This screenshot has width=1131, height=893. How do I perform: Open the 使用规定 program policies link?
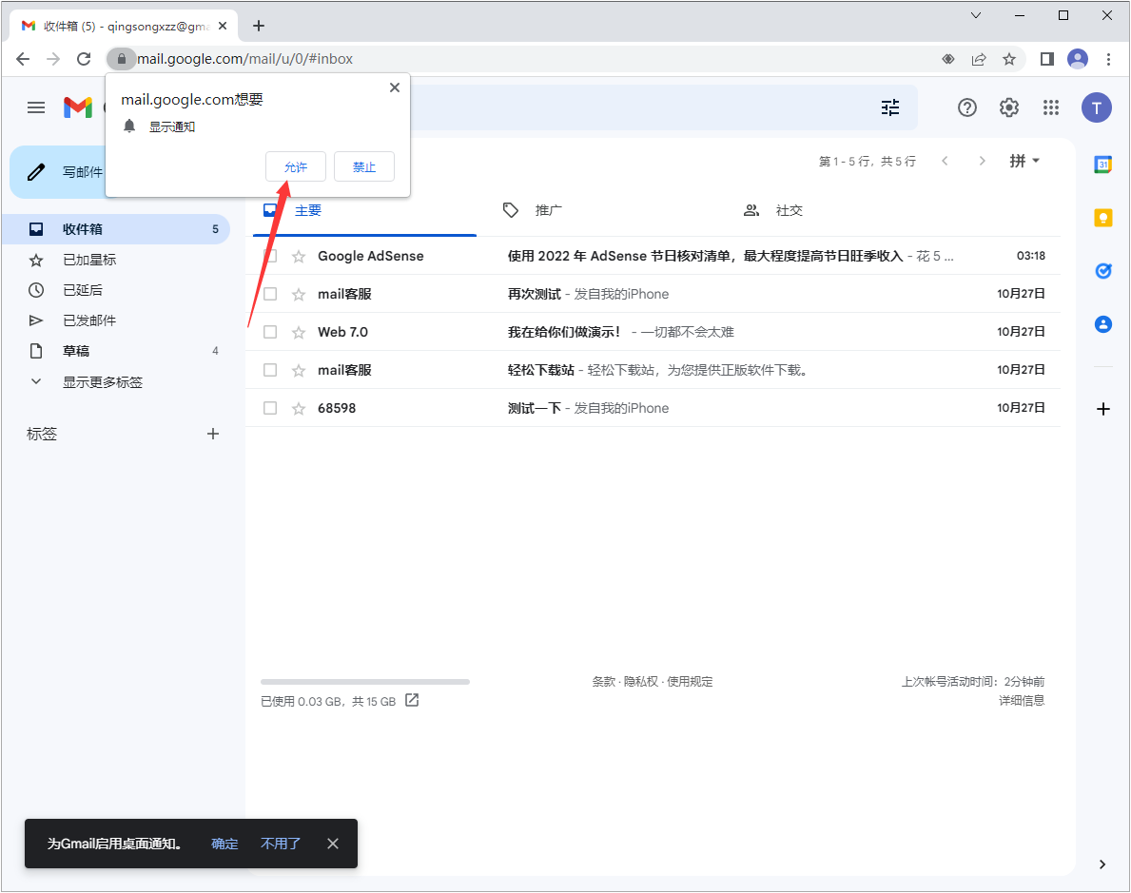pyautogui.click(x=690, y=682)
